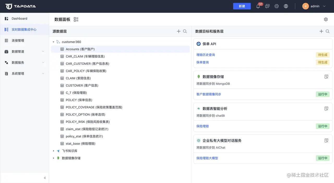
Task: Click the chatBI icon on 数据表智能分析 card
Action: tap(199, 109)
